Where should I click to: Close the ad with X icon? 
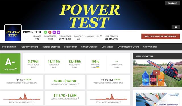[178, 94]
